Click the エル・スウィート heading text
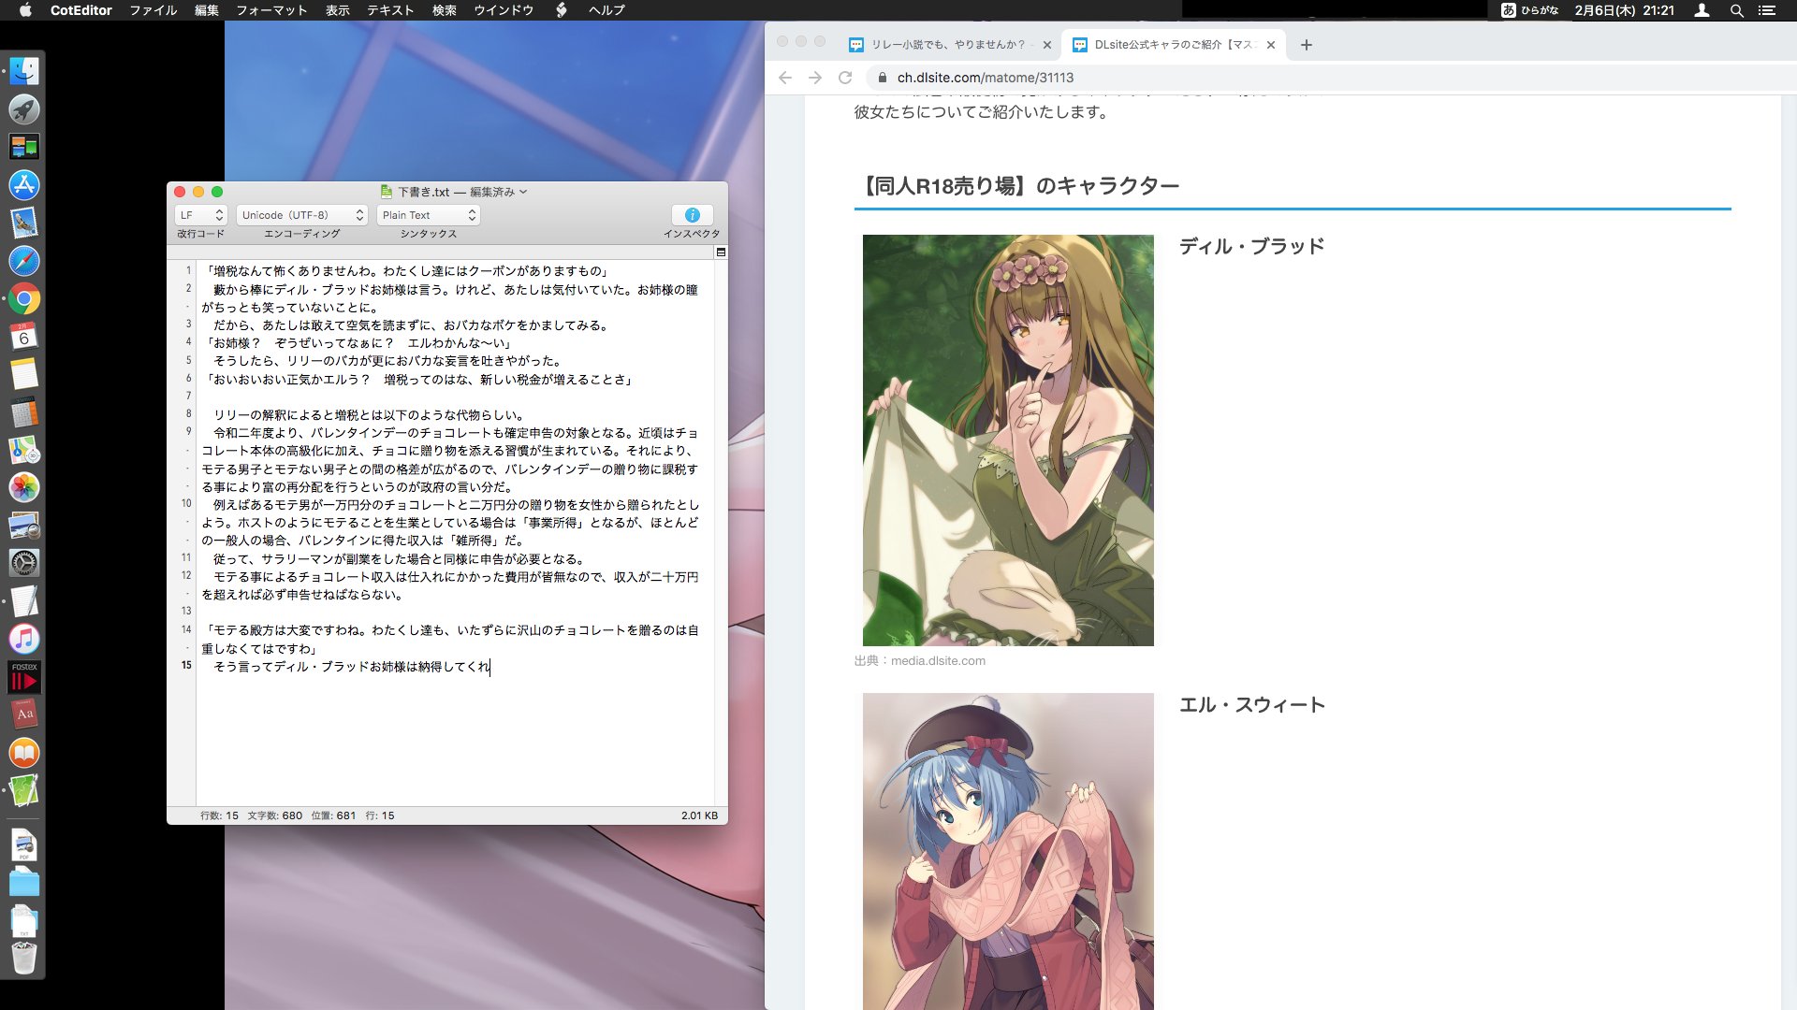Image resolution: width=1797 pixels, height=1010 pixels. point(1251,705)
